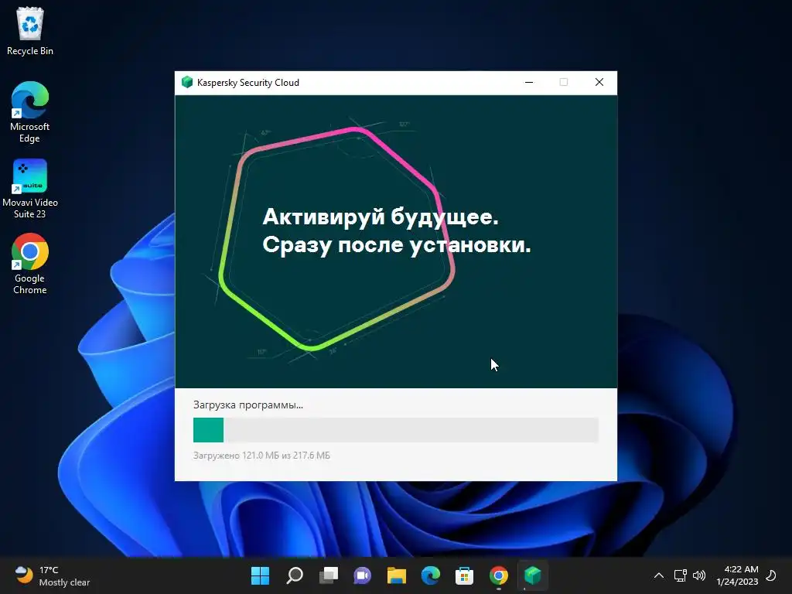Switch to Google Chrome on taskbar

tap(499, 575)
